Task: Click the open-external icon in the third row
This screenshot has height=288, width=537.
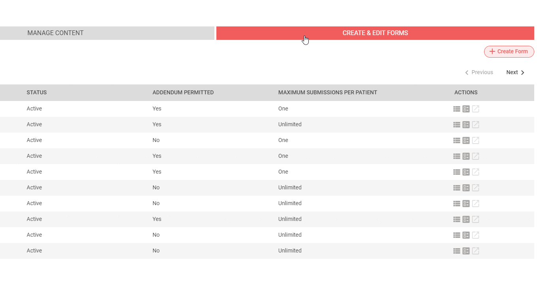Action: (475, 140)
